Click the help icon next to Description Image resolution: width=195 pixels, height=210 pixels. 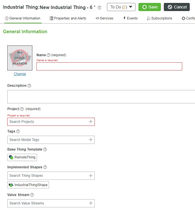(x=29, y=86)
